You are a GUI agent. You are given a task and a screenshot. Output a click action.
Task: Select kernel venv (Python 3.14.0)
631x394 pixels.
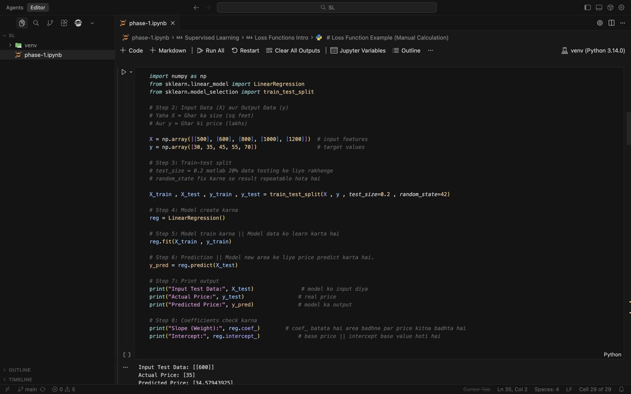tap(594, 50)
